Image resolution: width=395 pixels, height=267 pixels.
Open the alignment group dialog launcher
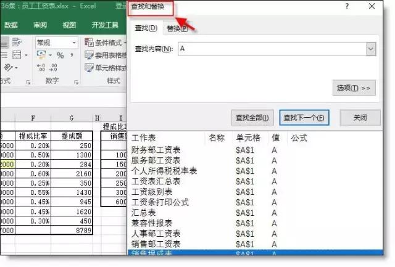(x=28, y=82)
